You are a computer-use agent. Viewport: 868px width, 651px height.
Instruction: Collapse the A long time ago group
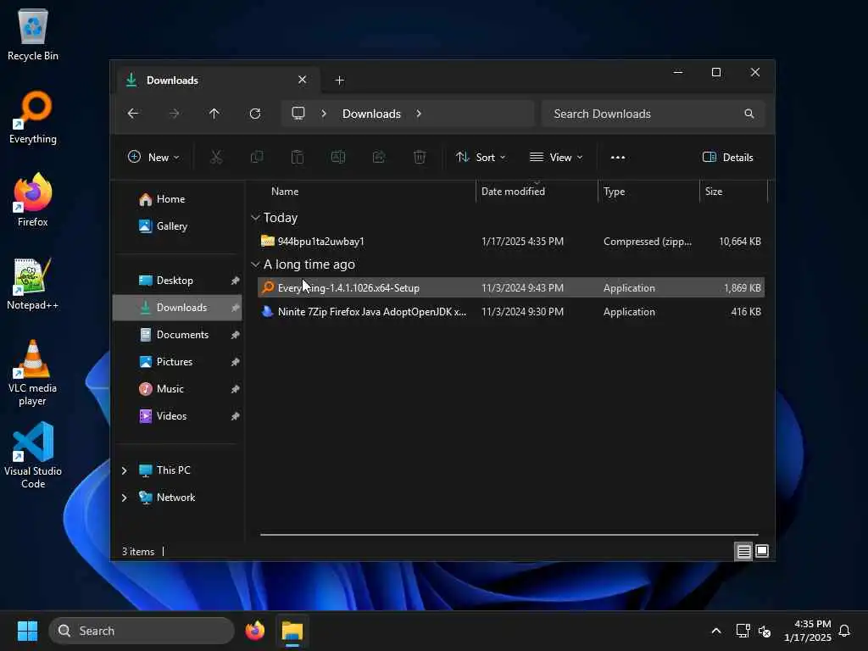point(255,264)
